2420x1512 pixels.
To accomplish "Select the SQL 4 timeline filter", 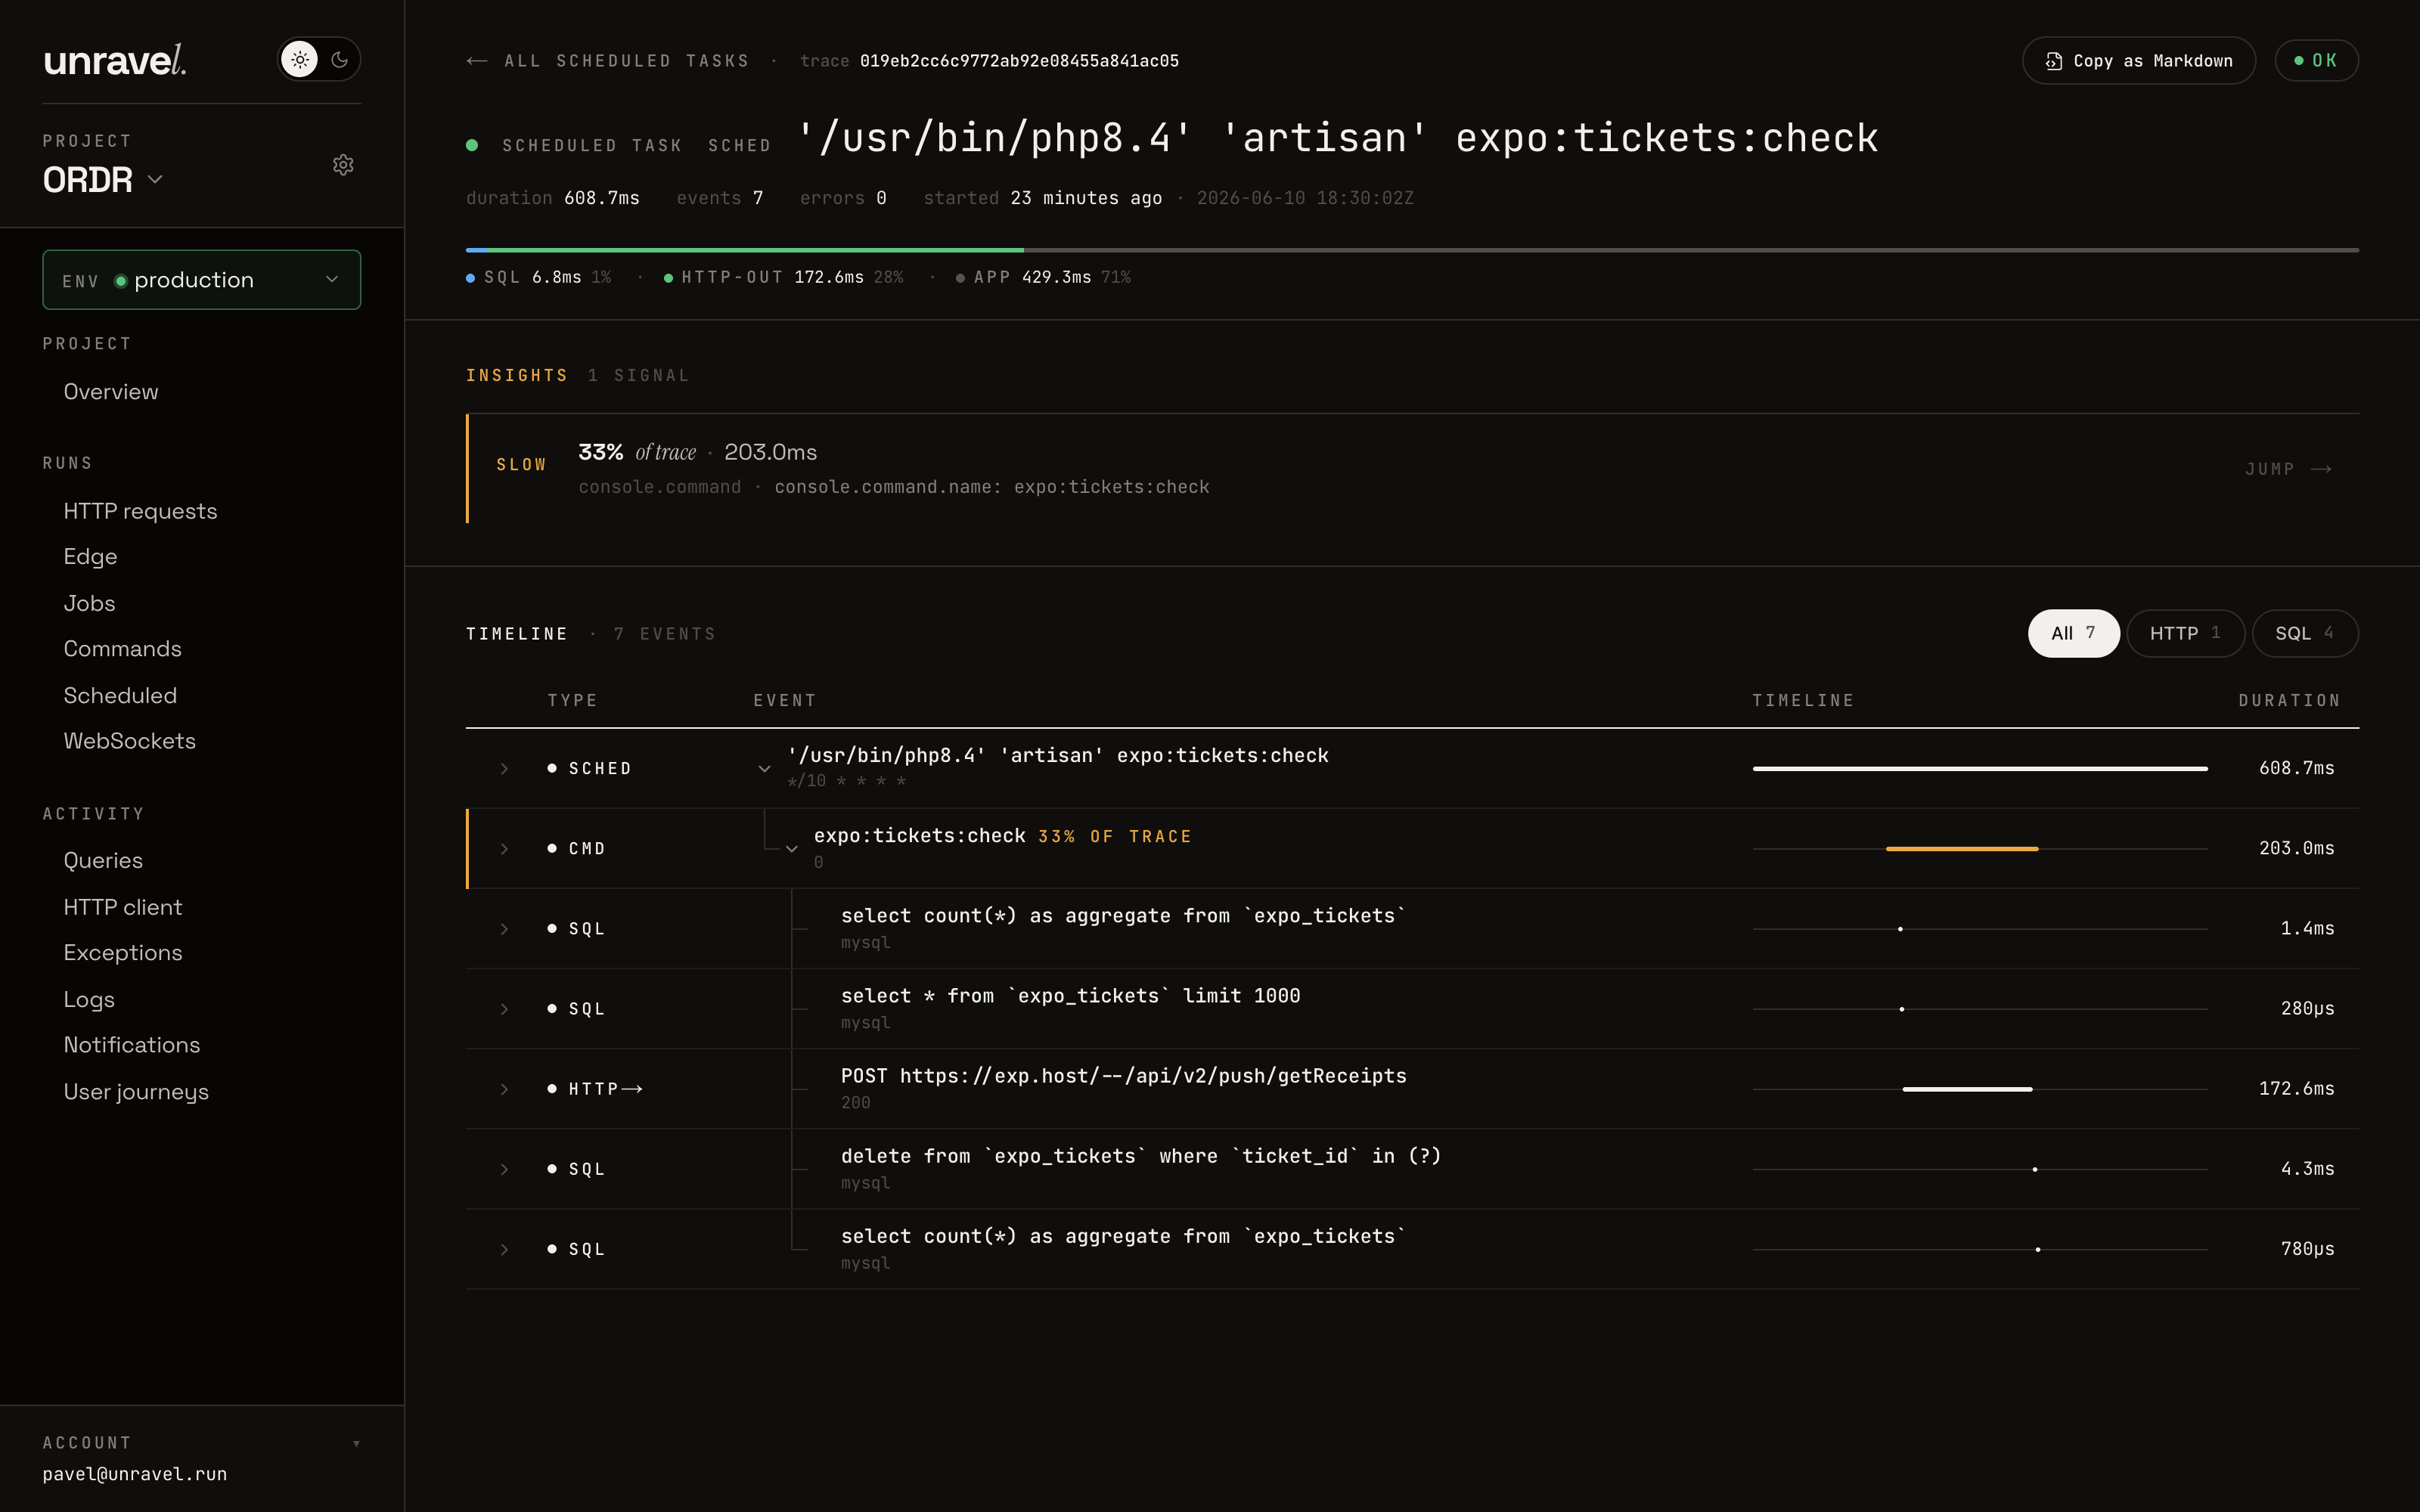I will tap(2304, 633).
